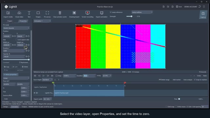Click the chat bubble icon beside DEMO ACCOUNT
This screenshot has width=210, height=118.
pos(200,7)
